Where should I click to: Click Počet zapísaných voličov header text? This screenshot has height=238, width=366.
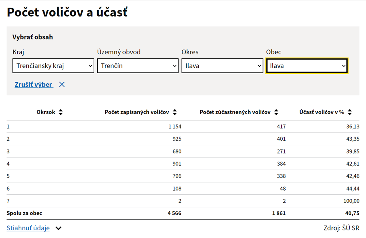point(136,112)
